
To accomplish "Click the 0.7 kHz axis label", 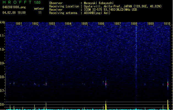I will pos(2,91).
